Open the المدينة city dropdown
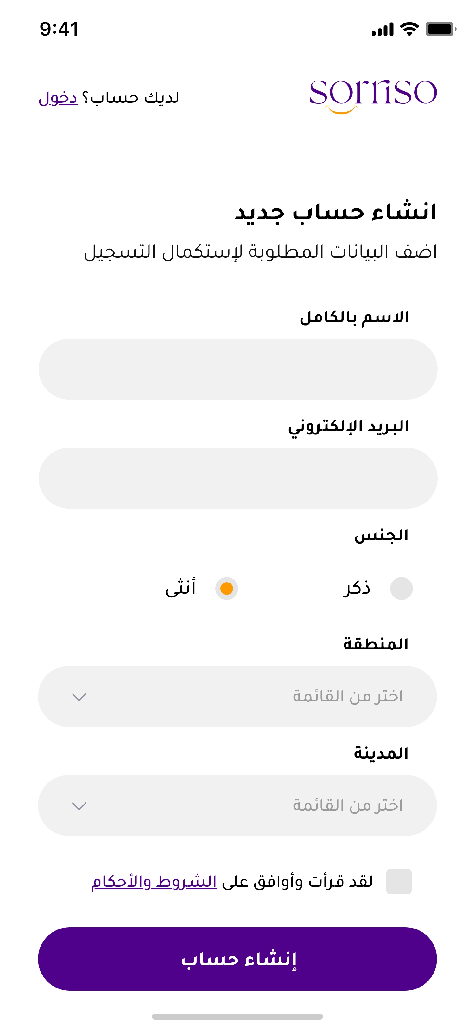The width and height of the screenshot is (475, 1030). [238, 805]
